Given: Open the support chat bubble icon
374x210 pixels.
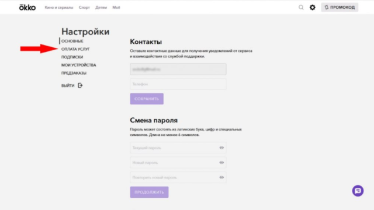Looking at the screenshot, I should [x=358, y=191].
